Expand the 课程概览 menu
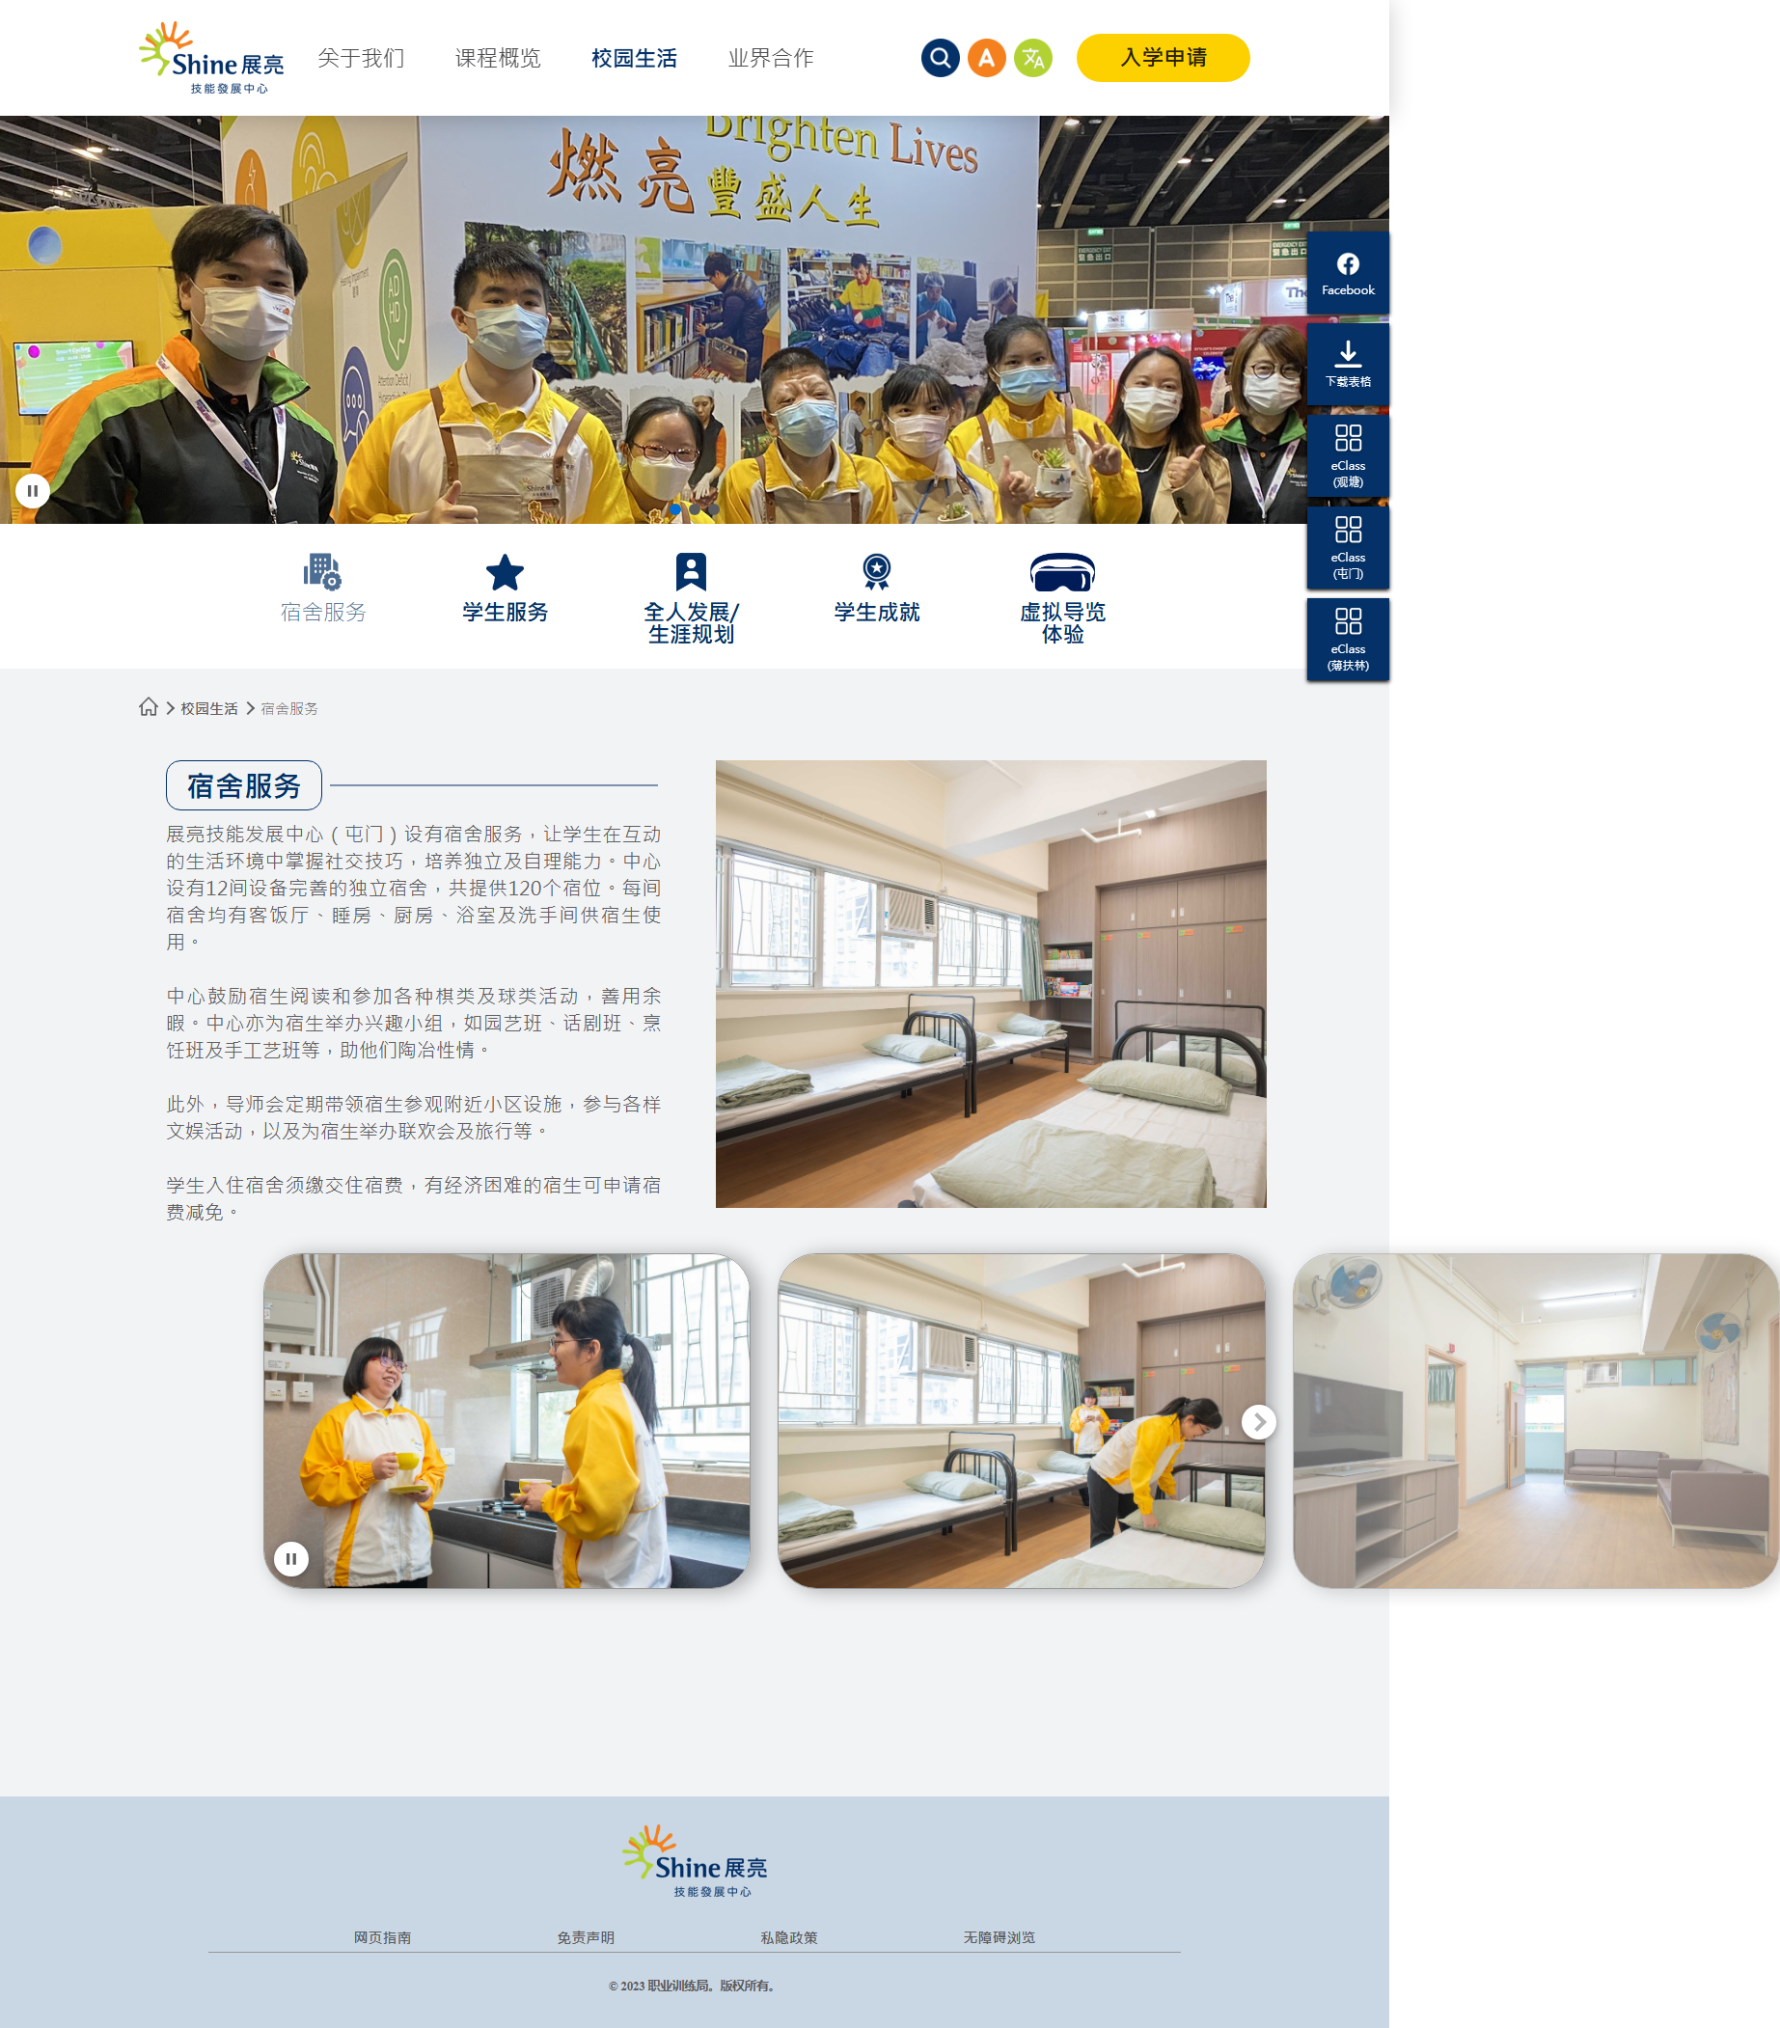The width and height of the screenshot is (1780, 2028). tap(497, 58)
